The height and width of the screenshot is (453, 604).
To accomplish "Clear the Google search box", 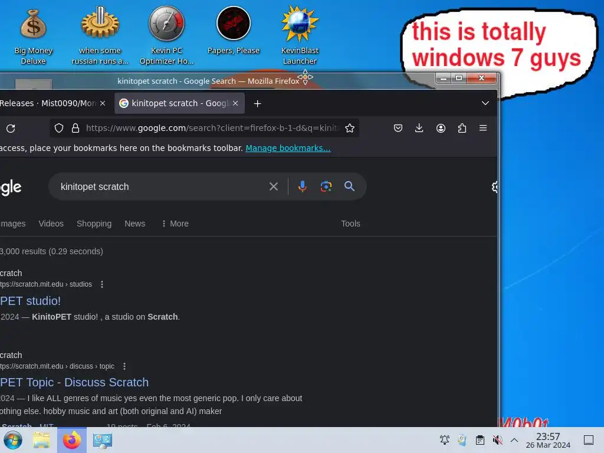I will (x=274, y=186).
